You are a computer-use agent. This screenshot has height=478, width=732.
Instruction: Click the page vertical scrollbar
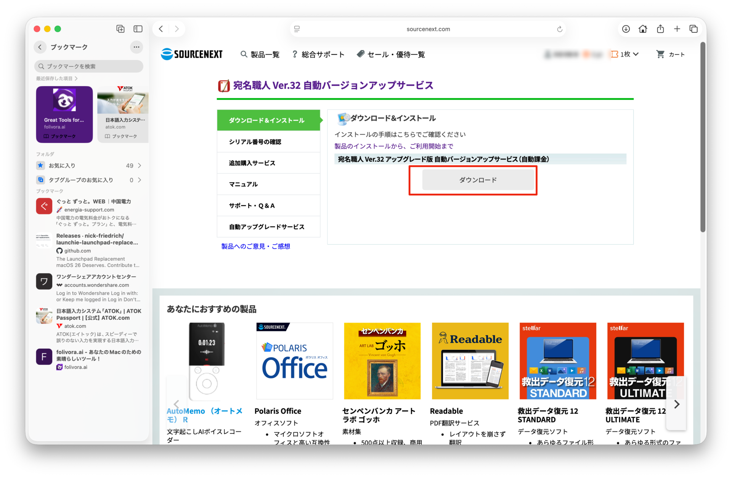point(703,137)
